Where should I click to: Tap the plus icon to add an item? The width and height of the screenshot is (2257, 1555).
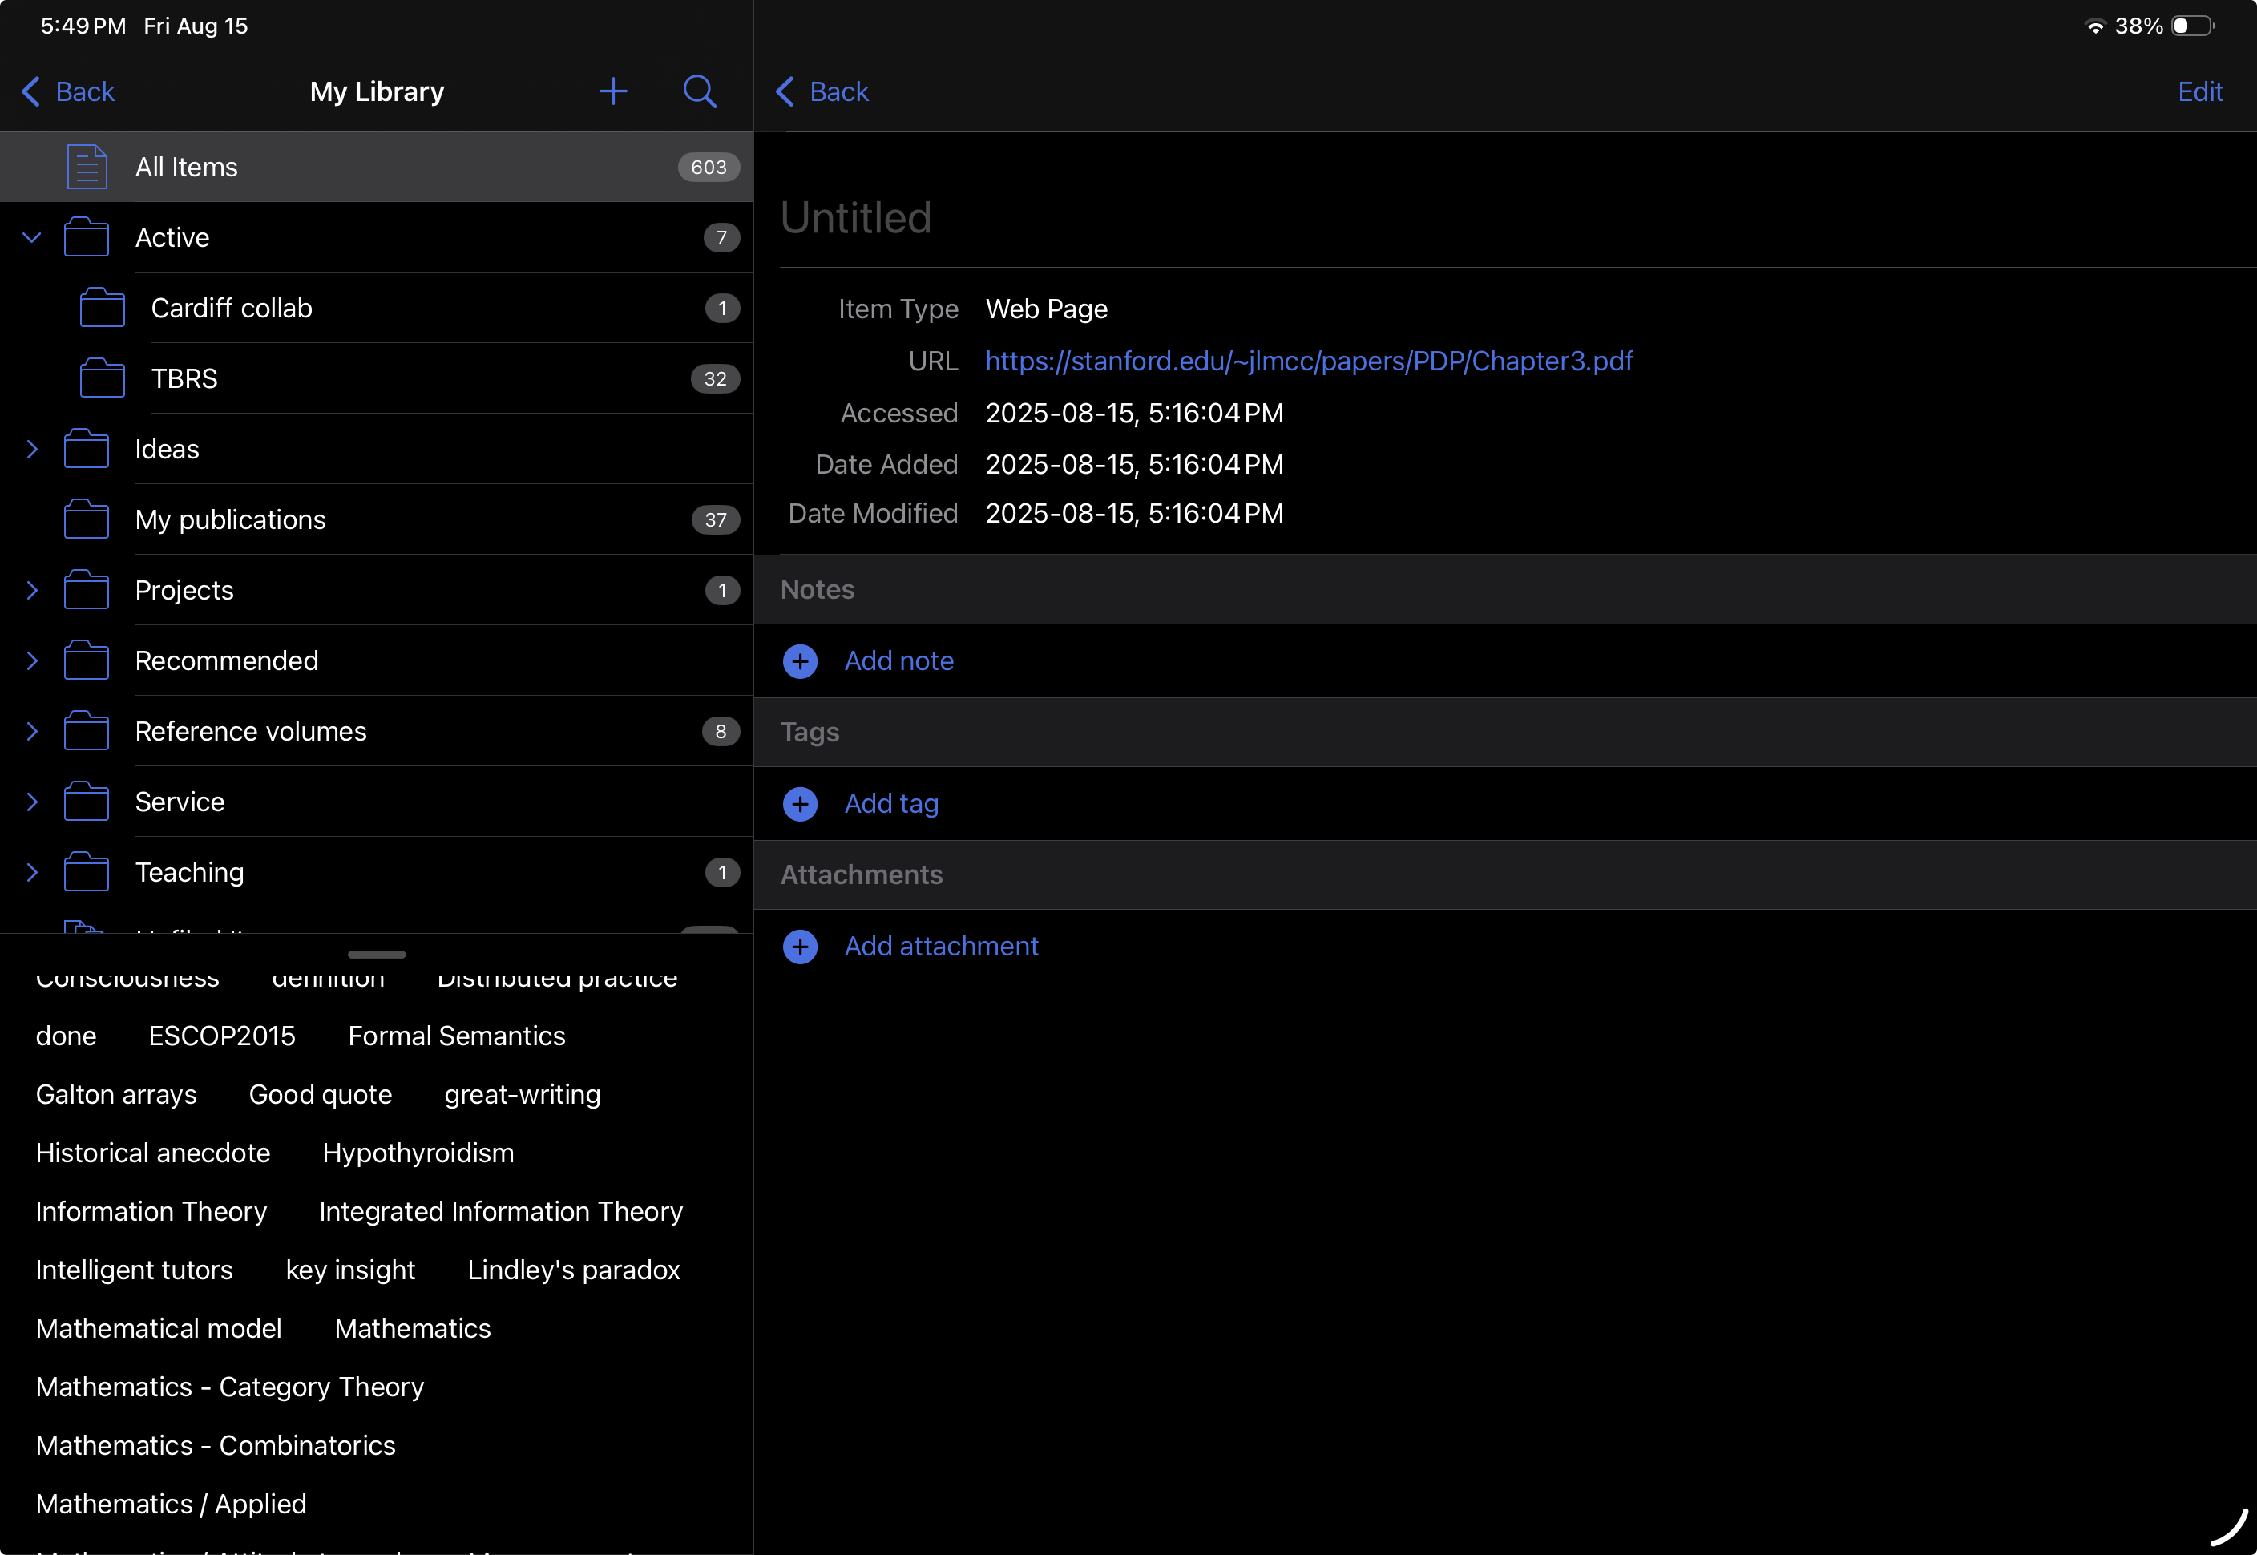pyautogui.click(x=612, y=91)
